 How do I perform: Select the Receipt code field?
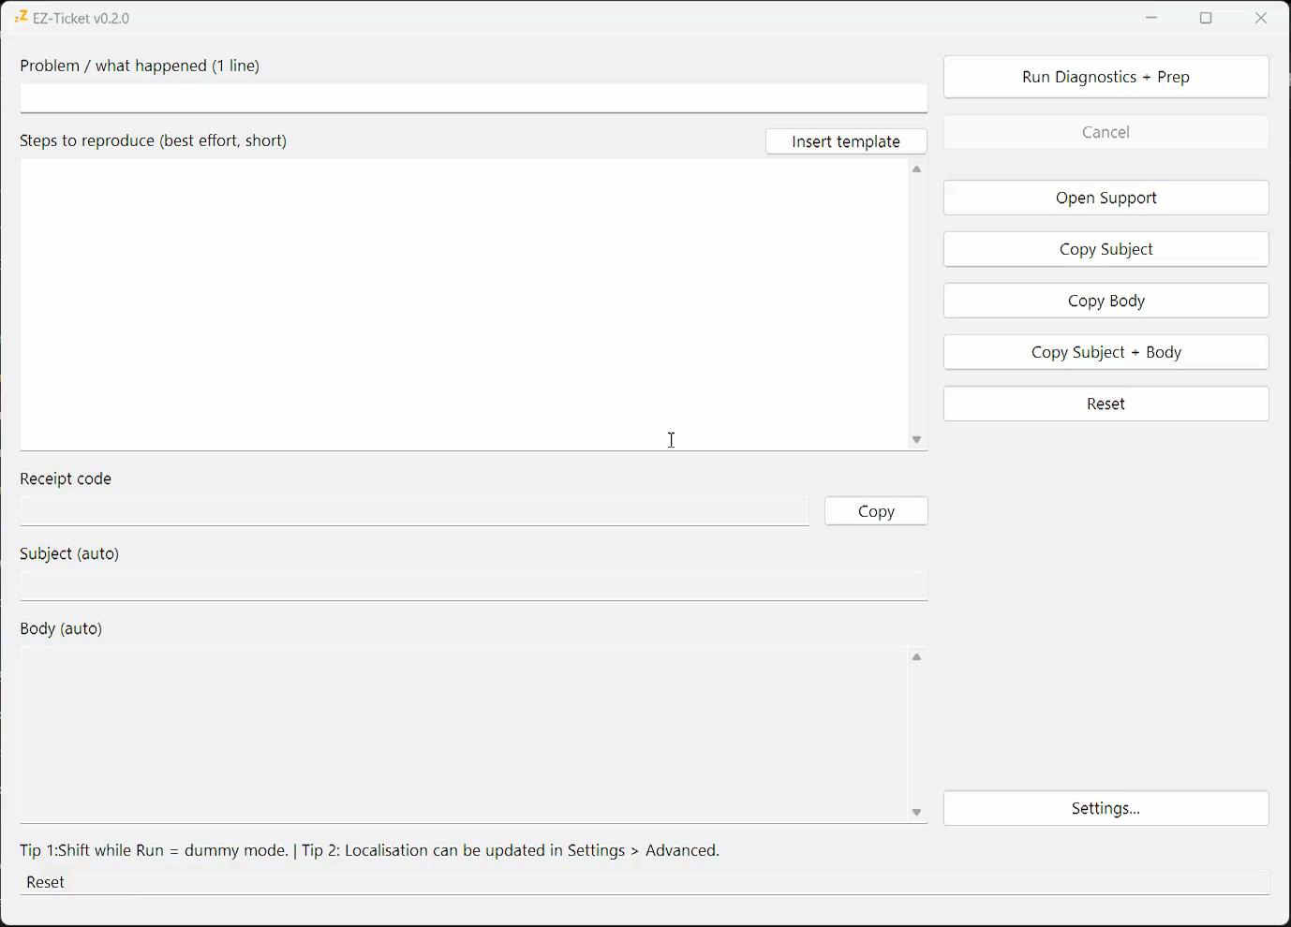pyautogui.click(x=414, y=511)
